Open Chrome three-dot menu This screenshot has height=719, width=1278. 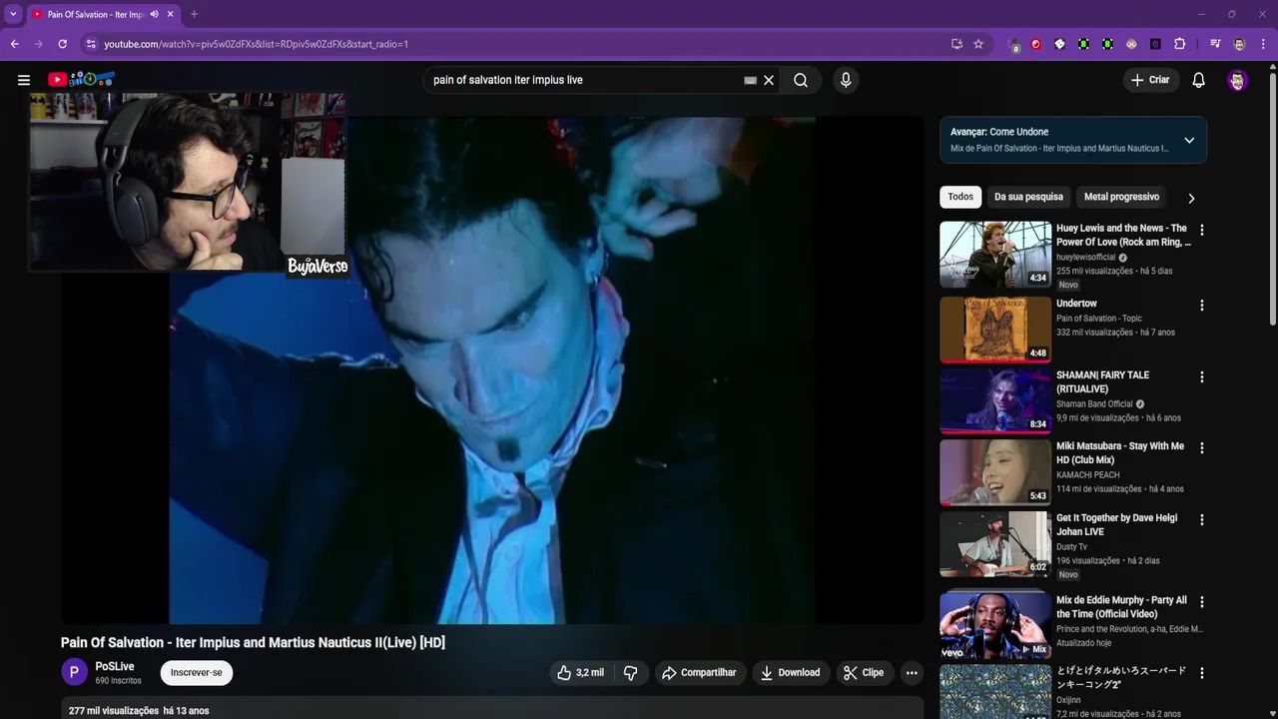point(1263,44)
